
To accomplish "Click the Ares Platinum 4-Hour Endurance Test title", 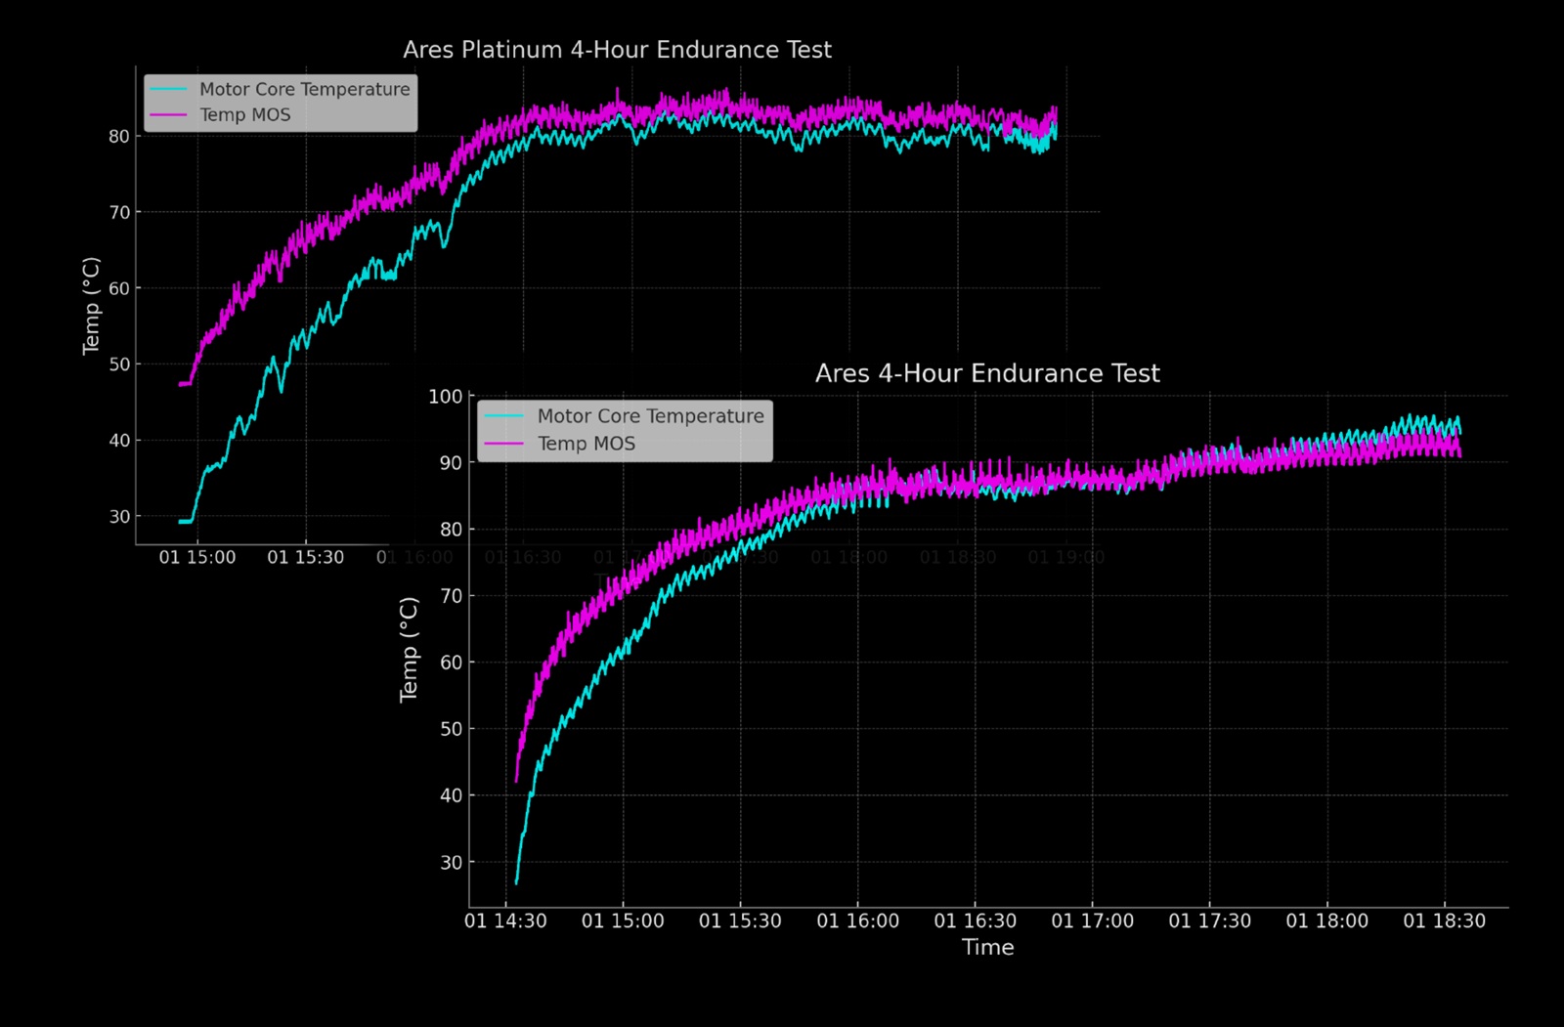I will coord(617,50).
